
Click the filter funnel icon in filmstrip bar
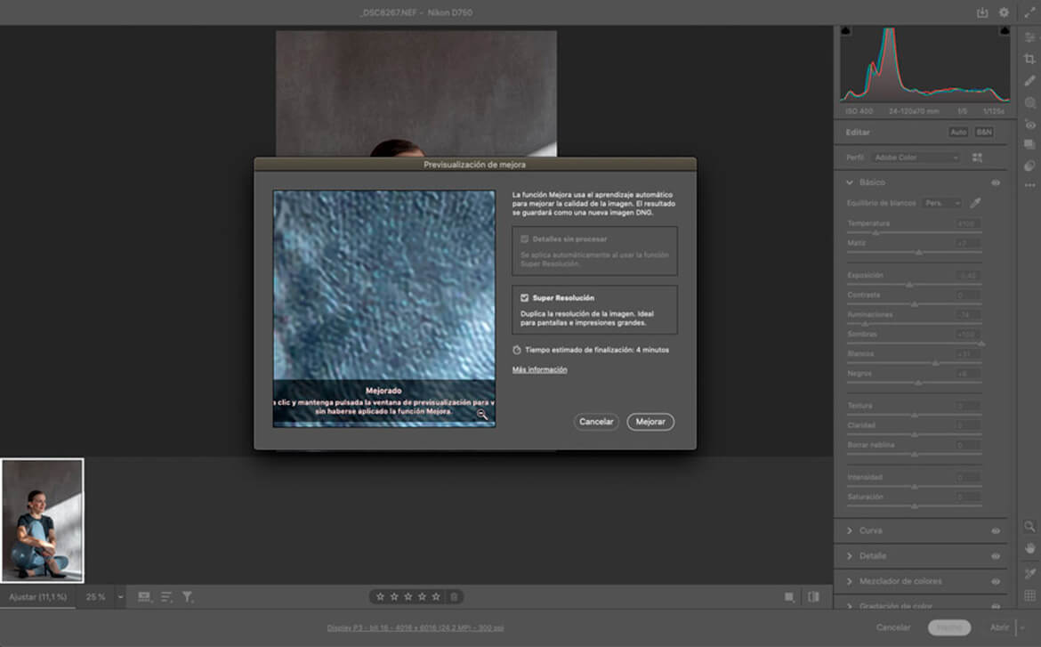click(x=188, y=597)
